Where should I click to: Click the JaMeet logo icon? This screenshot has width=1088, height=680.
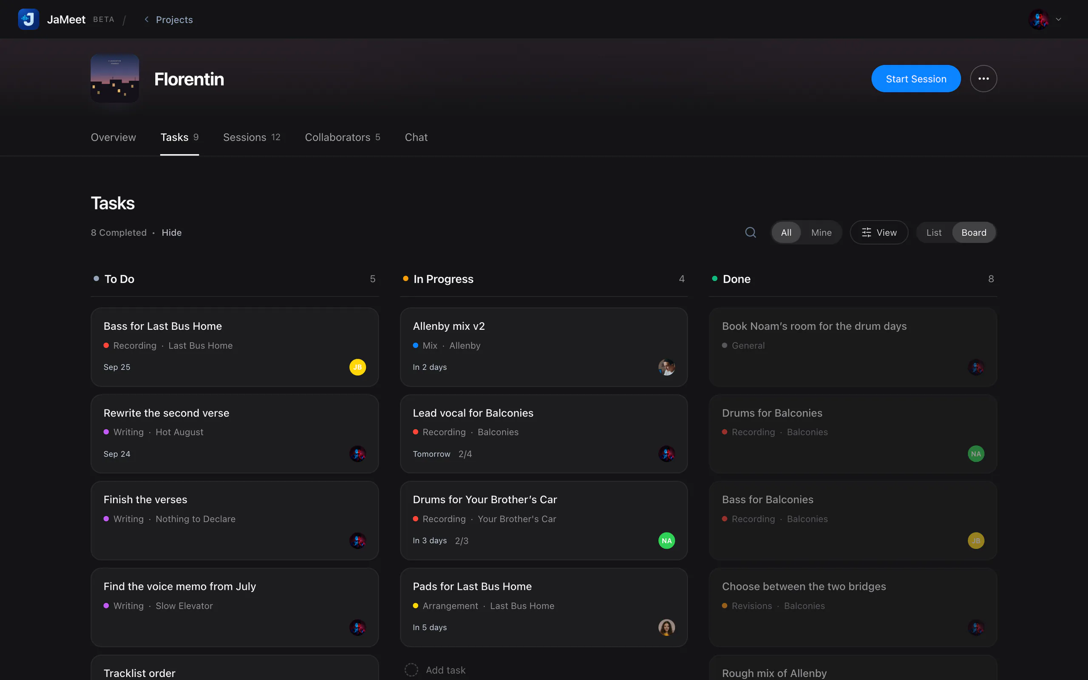28,20
